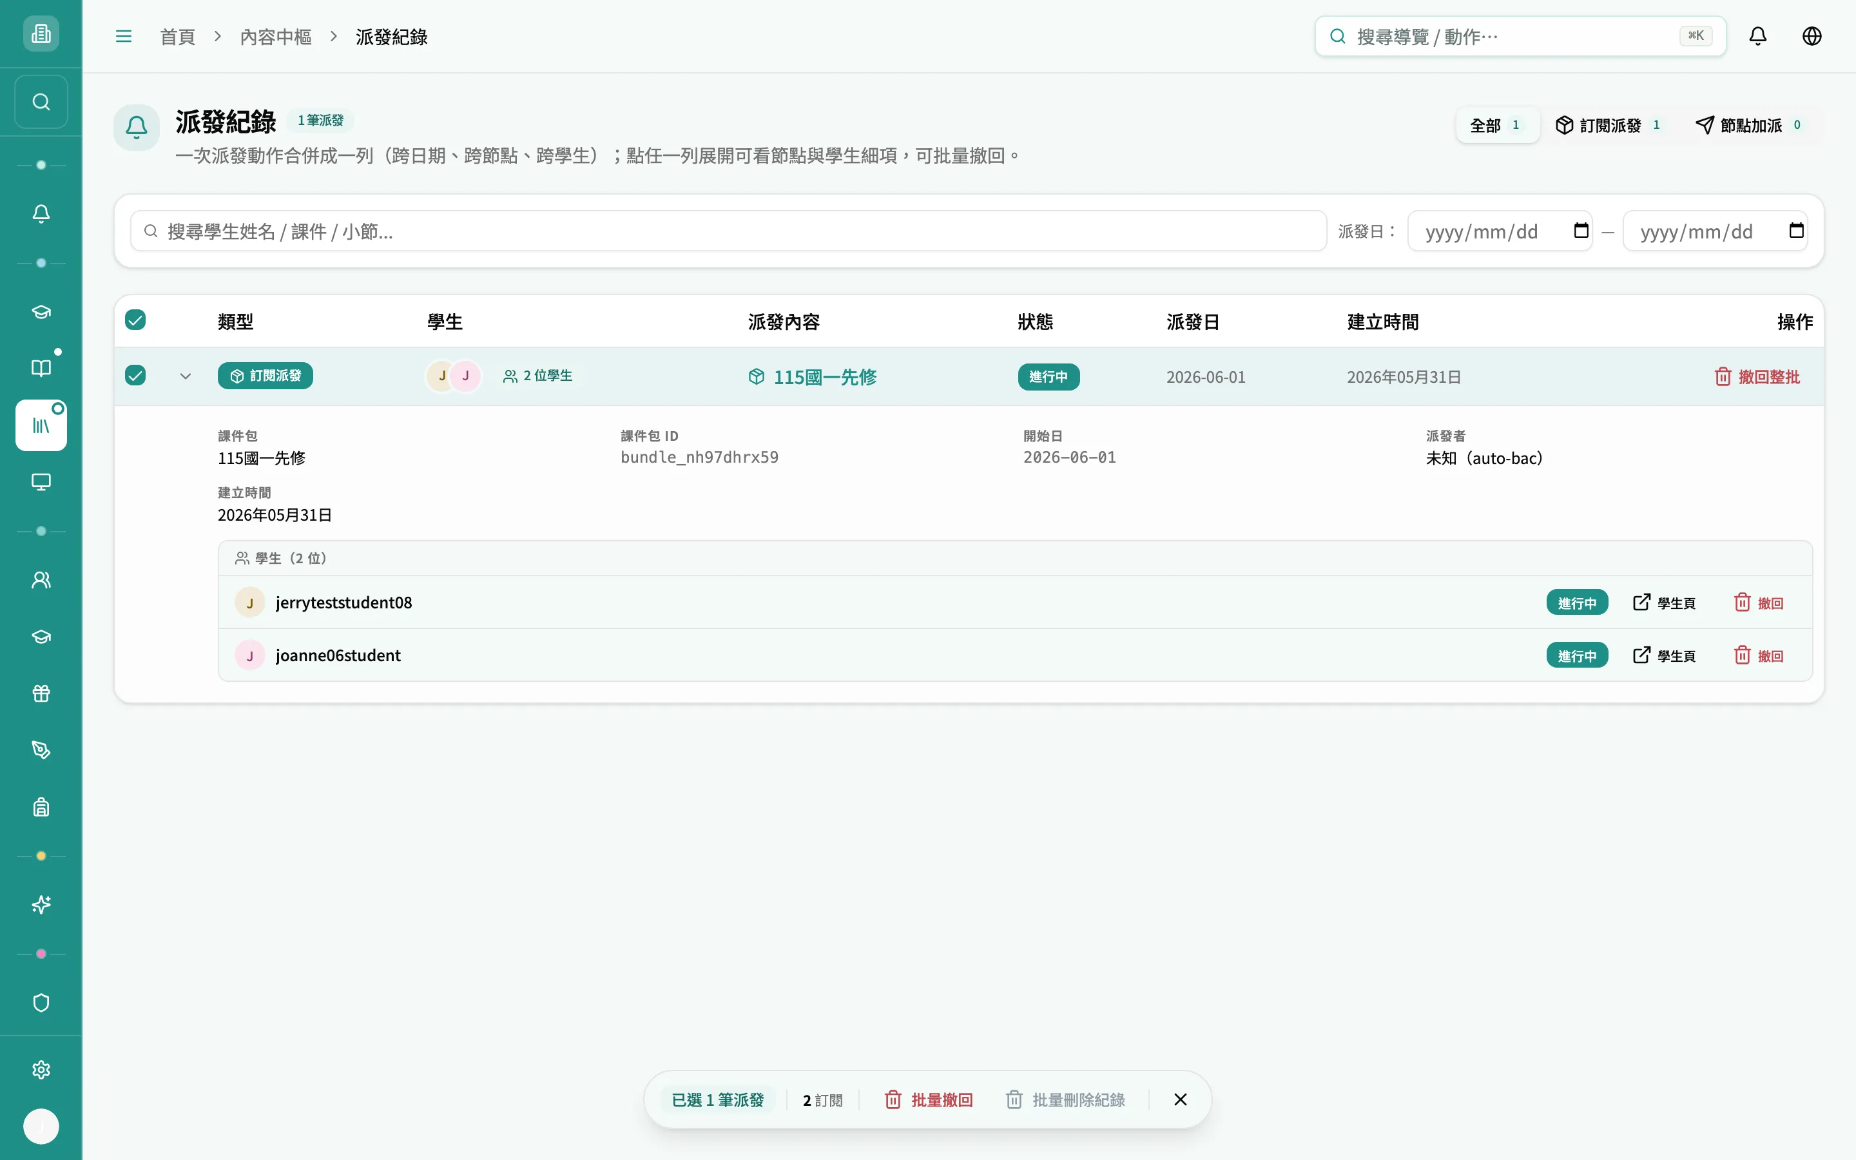1856x1160 pixels.
Task: Click the 建立時間 column header
Action: pos(1383,322)
